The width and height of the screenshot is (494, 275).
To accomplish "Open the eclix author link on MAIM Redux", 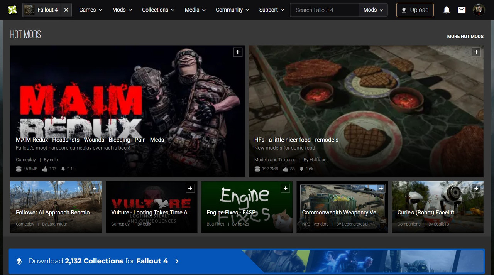I will [54, 160].
